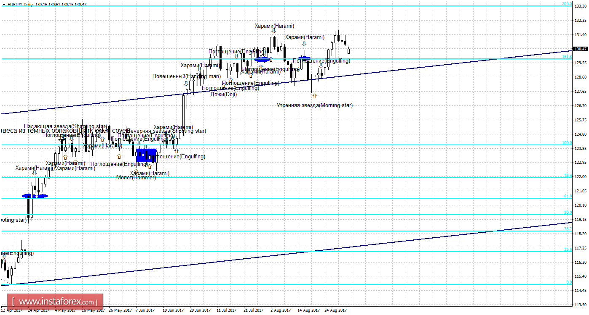
Task: Select the 100.0 Fibonacci level label
Action: [x=567, y=143]
